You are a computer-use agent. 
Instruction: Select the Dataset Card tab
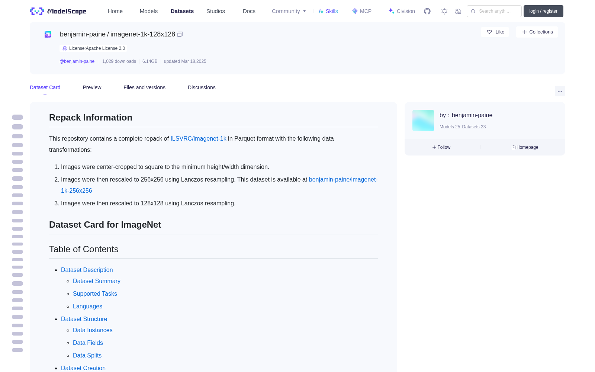point(45,87)
